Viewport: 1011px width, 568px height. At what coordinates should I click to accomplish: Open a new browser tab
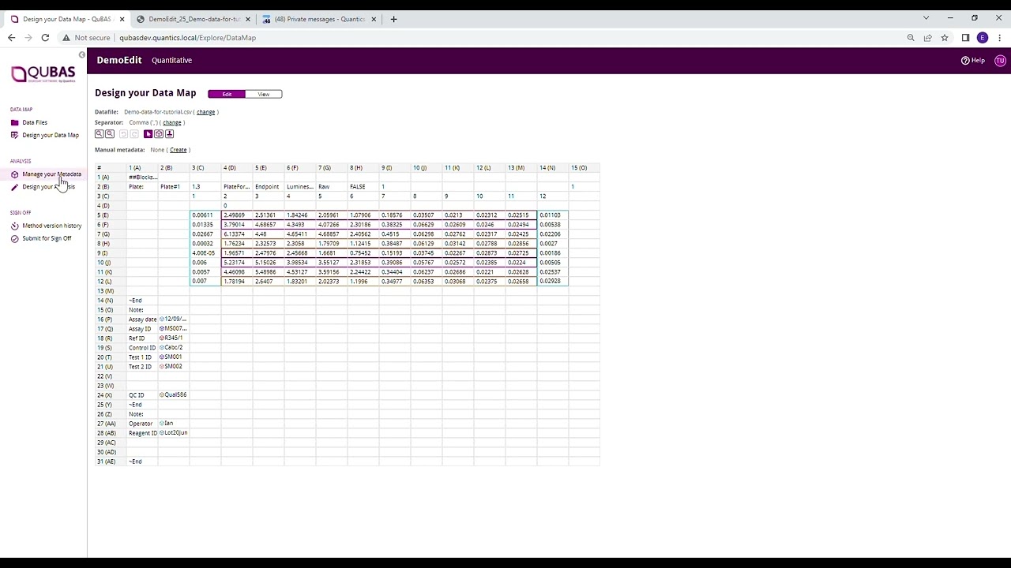click(x=393, y=19)
